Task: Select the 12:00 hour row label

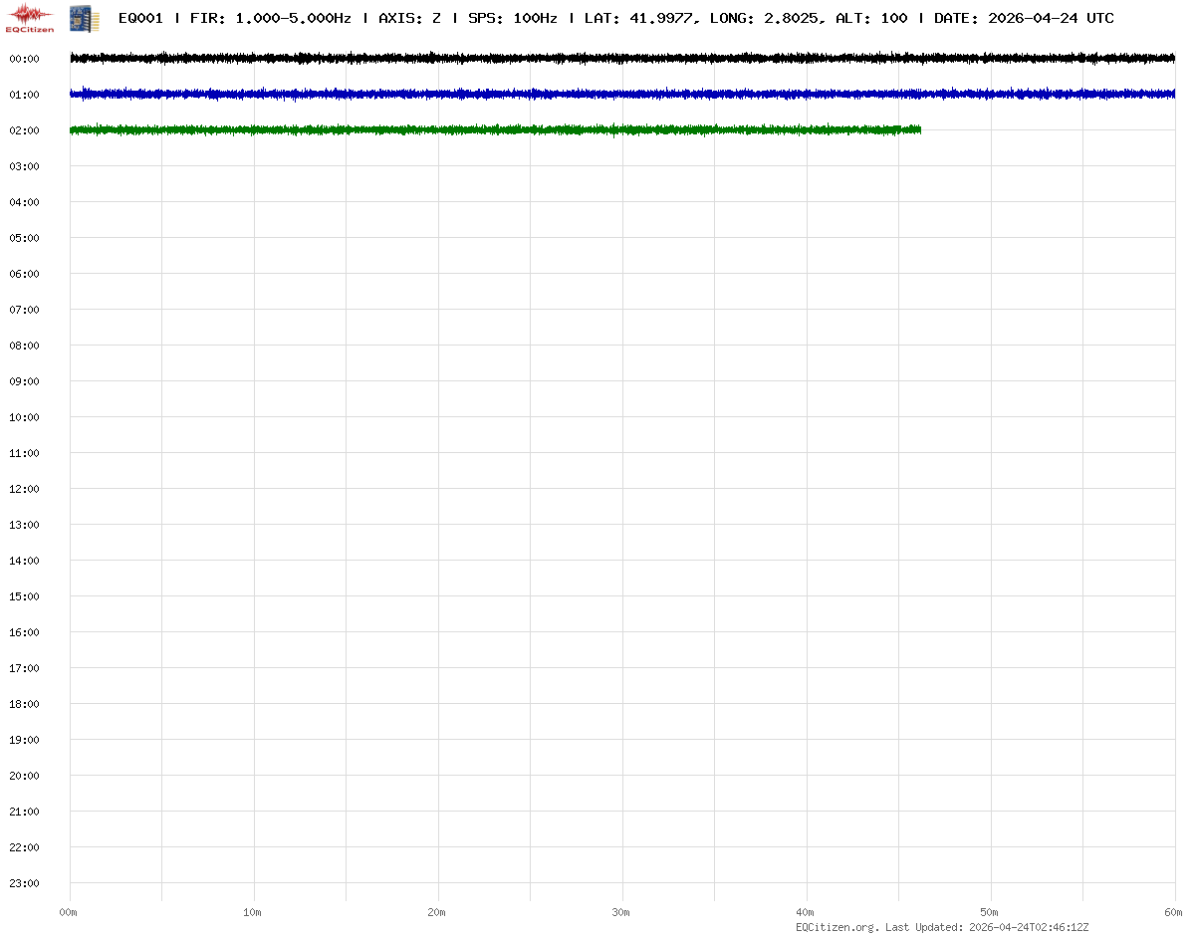Action: click(24, 489)
